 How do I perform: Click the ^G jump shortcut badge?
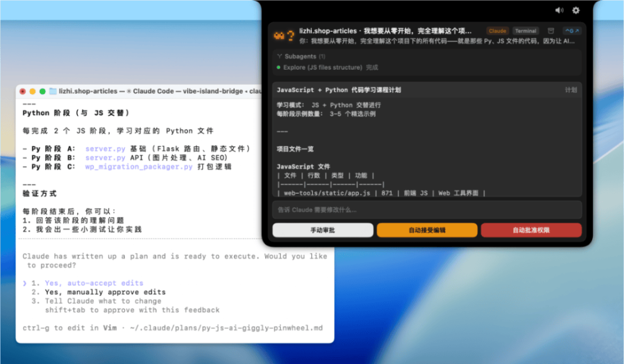pos(572,31)
